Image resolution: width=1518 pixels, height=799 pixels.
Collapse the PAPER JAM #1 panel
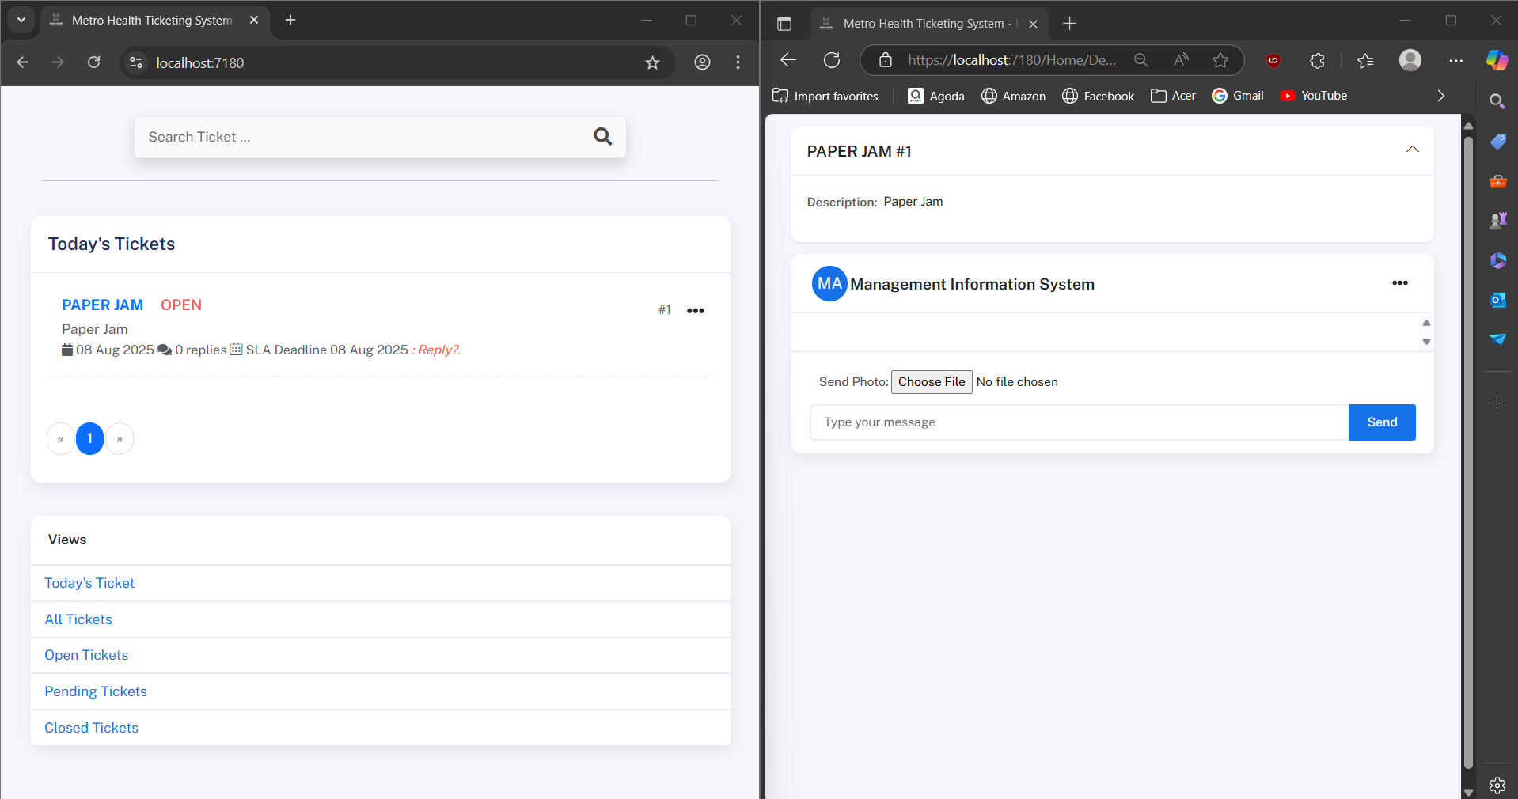coord(1412,150)
